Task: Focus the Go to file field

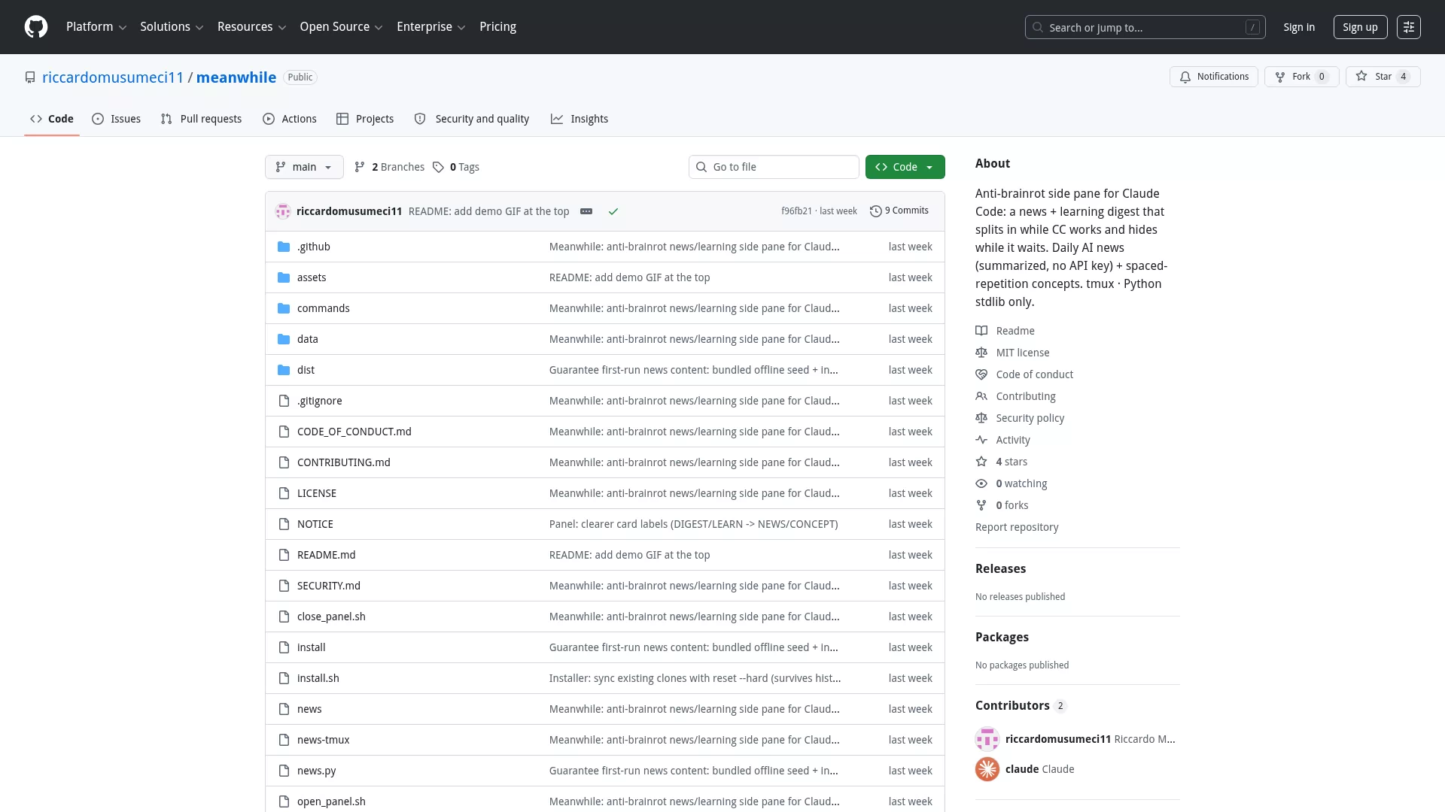Action: [x=774, y=167]
